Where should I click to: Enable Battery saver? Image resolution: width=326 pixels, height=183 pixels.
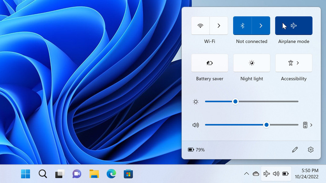pos(209,63)
